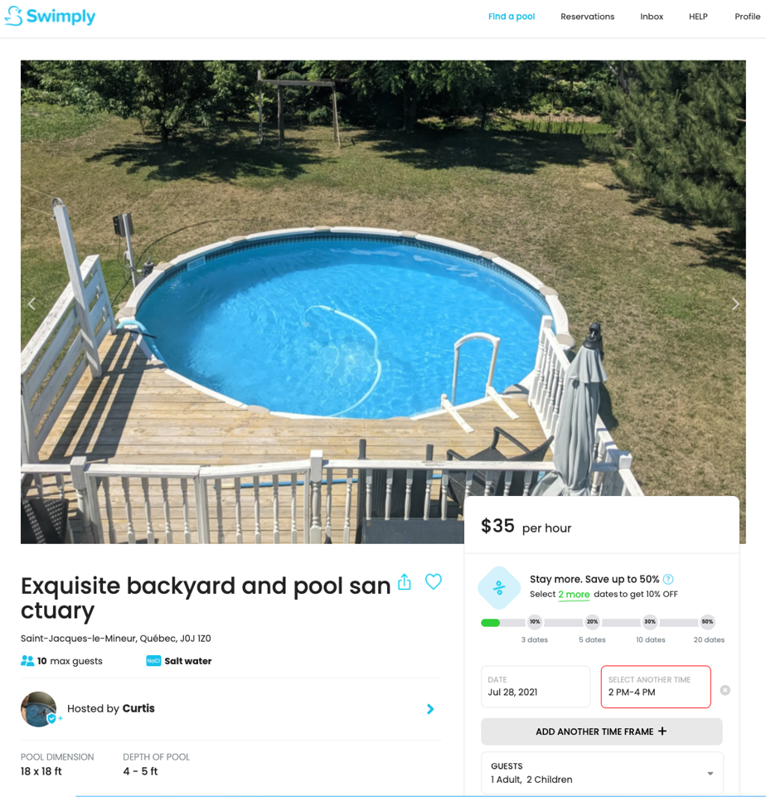Open the Date picker field

536,686
